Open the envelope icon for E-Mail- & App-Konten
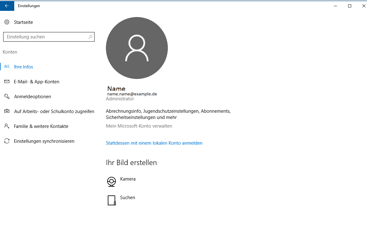The image size is (367, 240). coord(7,81)
